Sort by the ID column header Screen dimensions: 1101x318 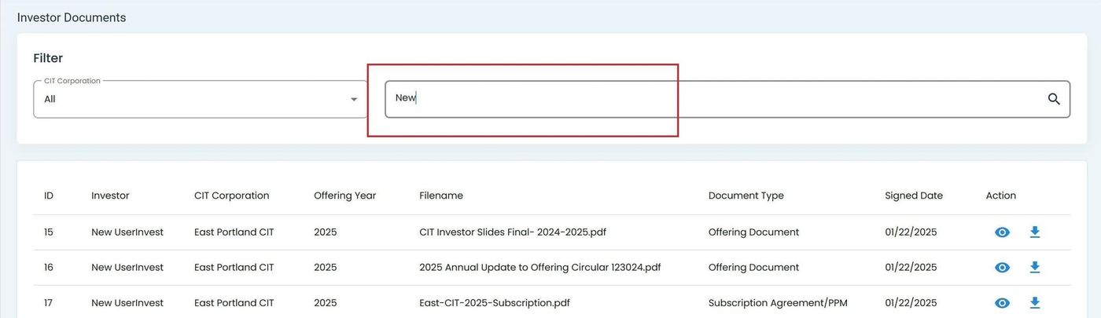[x=49, y=196]
